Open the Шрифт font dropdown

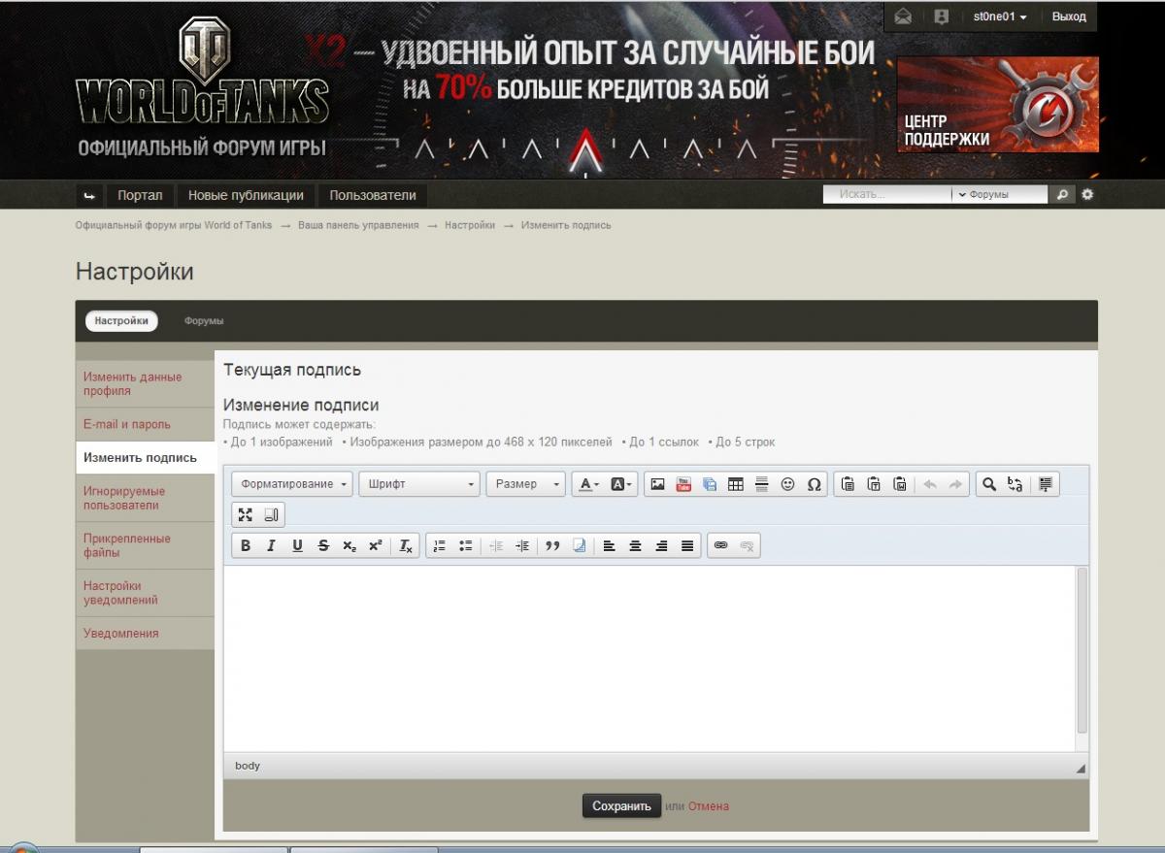(x=419, y=484)
